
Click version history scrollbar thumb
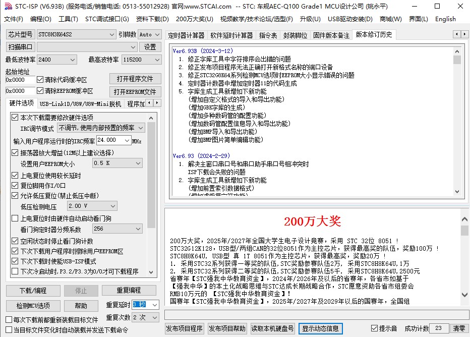(457, 60)
